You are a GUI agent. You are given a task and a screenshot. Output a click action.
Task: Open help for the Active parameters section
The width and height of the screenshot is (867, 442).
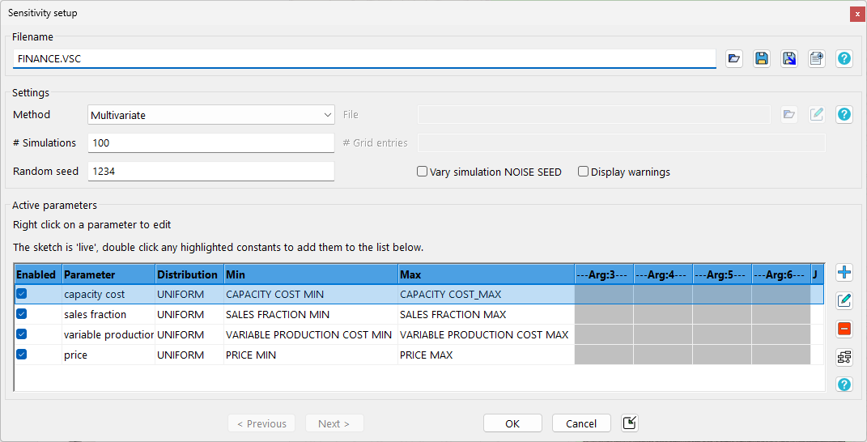[x=844, y=385]
